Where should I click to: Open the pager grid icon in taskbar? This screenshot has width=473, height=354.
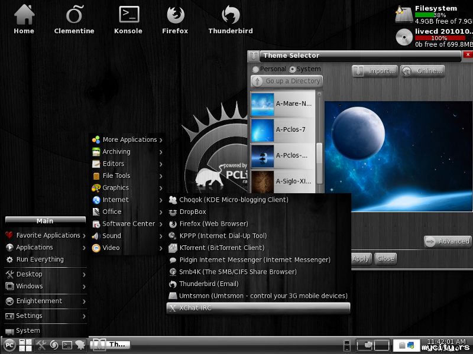click(x=25, y=345)
